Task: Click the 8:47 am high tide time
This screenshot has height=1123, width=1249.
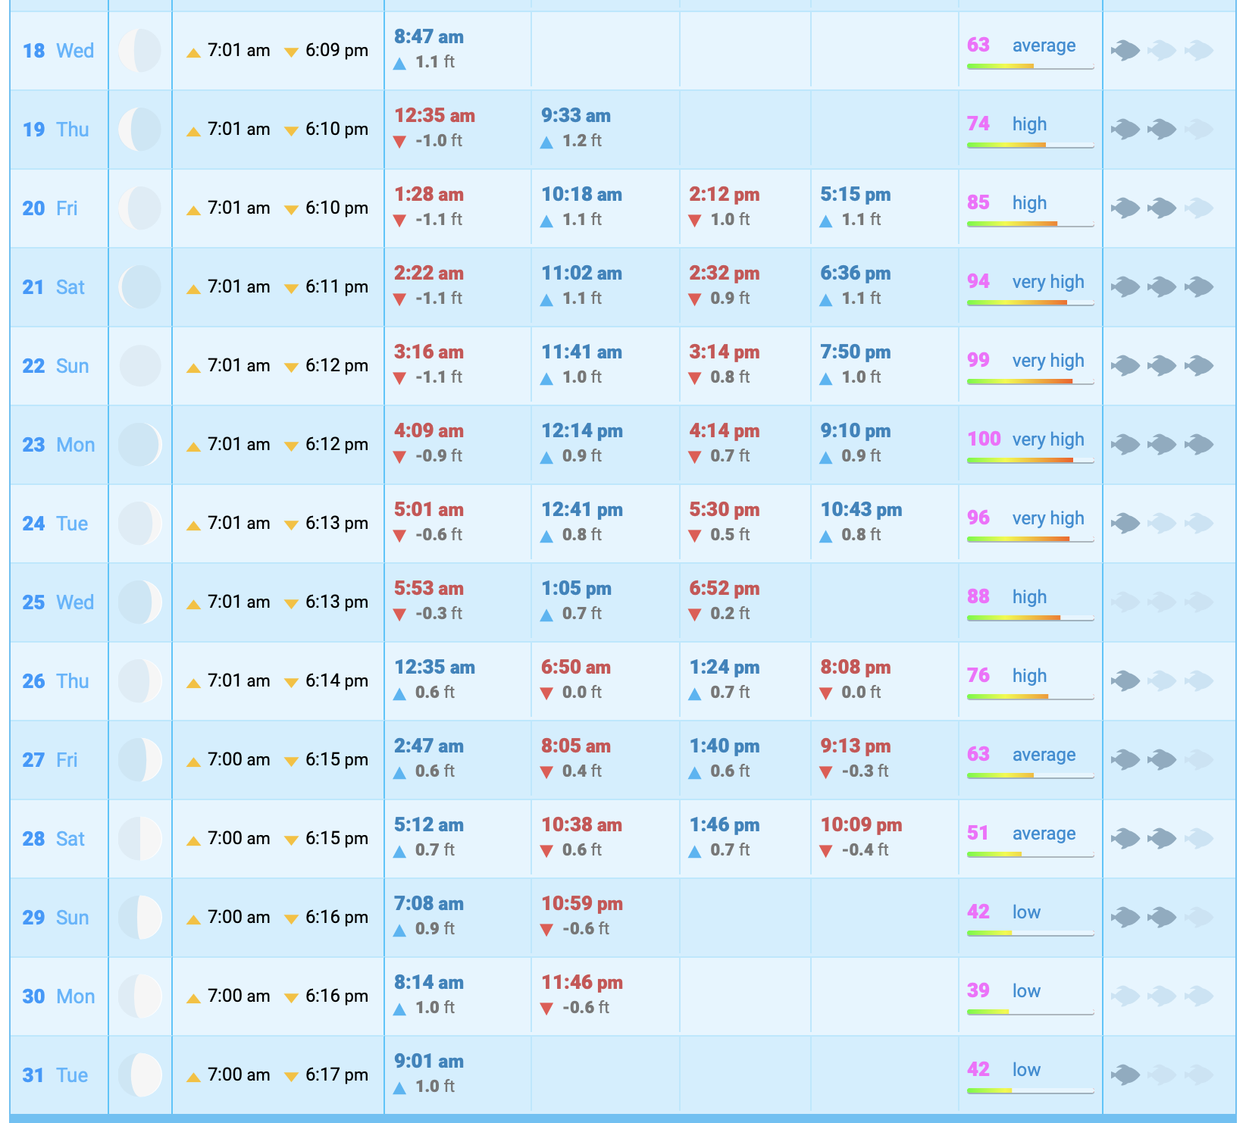Action: pos(429,37)
